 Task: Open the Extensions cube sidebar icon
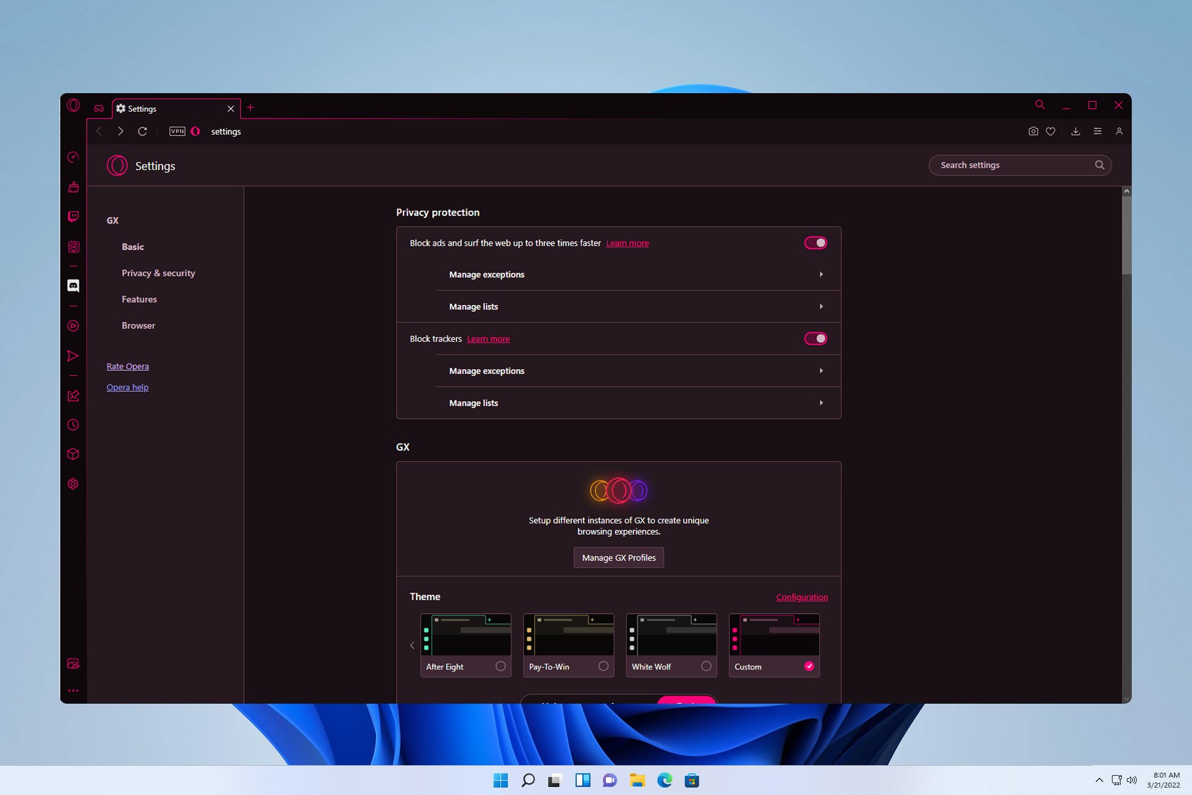coord(73,454)
